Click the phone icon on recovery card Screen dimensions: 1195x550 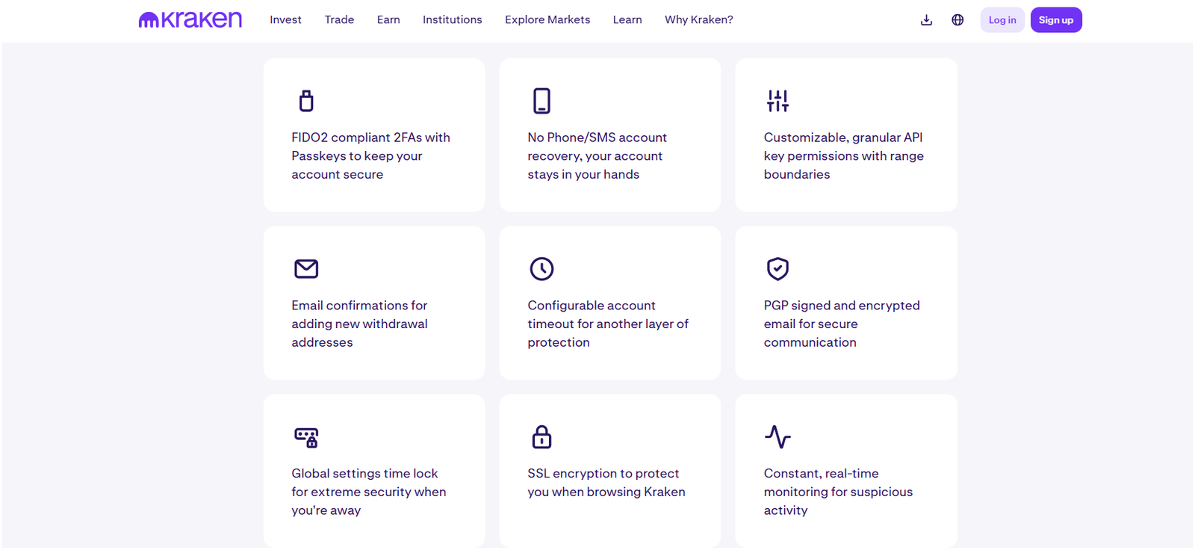pyautogui.click(x=541, y=101)
